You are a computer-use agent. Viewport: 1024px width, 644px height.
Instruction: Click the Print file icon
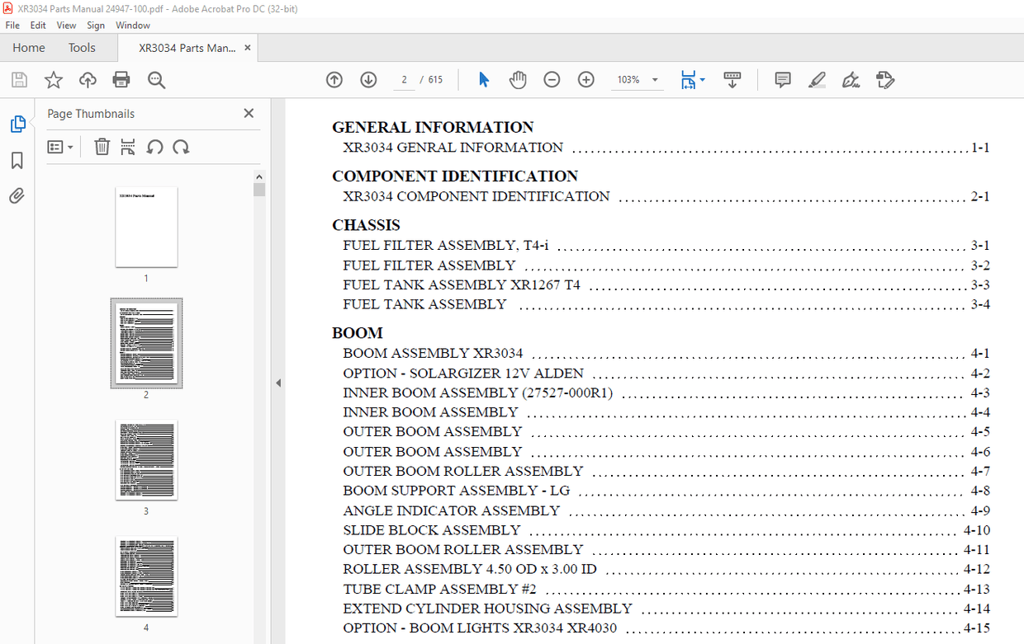[121, 80]
